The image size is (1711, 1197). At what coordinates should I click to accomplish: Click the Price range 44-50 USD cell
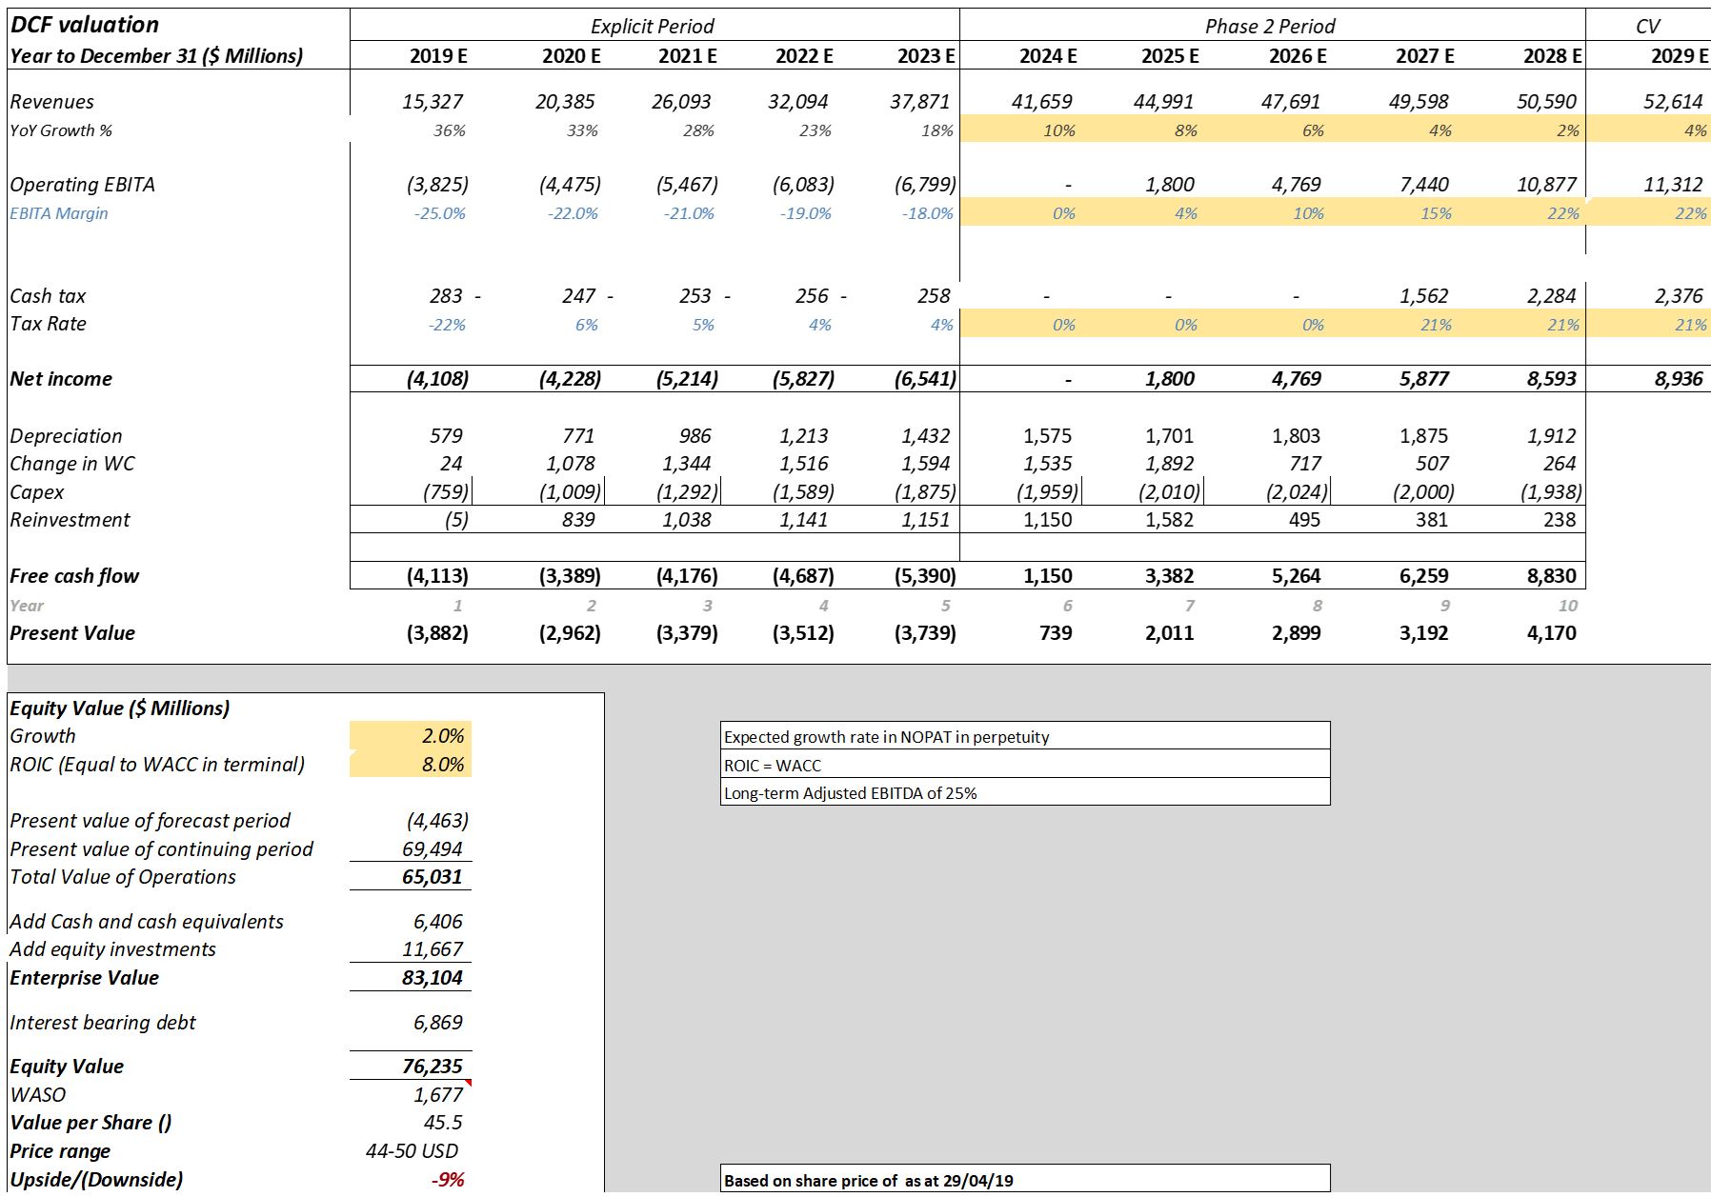pyautogui.click(x=412, y=1151)
